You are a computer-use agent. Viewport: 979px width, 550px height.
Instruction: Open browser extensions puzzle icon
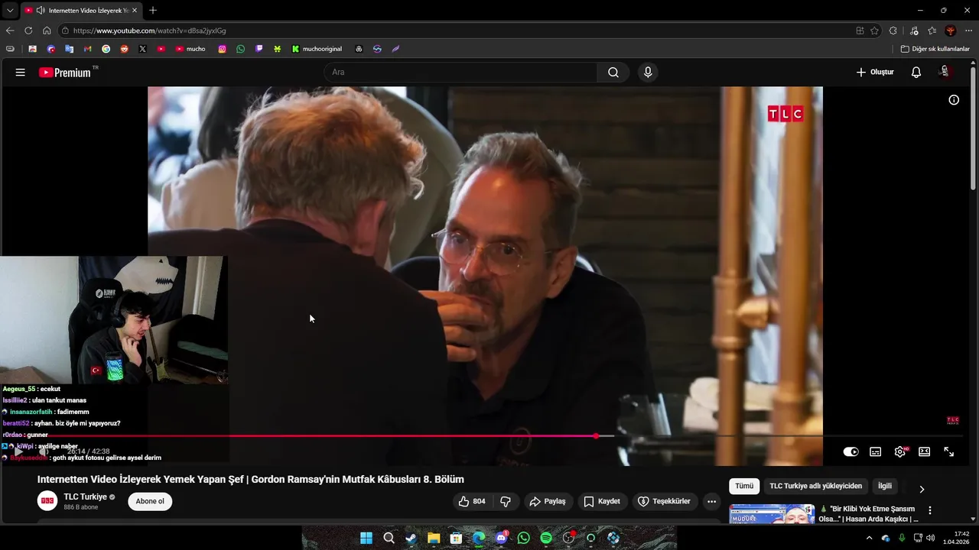[x=893, y=31]
